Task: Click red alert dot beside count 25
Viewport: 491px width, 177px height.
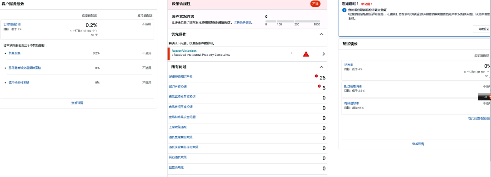Action: (316, 76)
